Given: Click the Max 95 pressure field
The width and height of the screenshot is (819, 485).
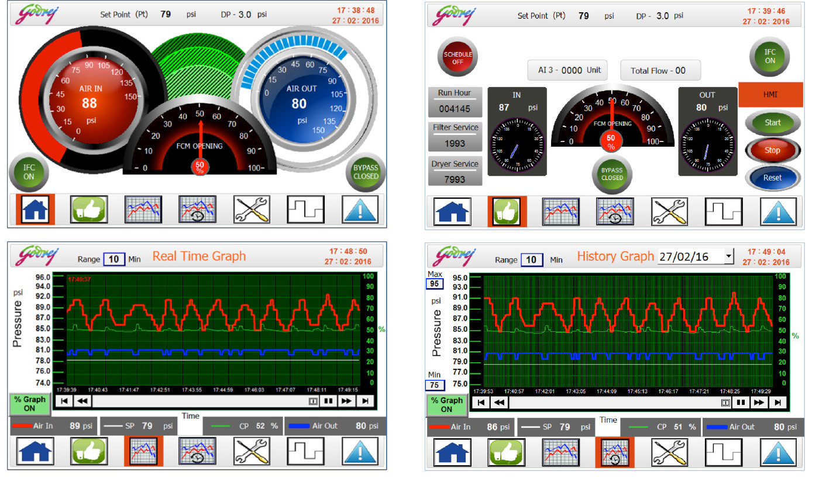Looking at the screenshot, I should pos(434,284).
